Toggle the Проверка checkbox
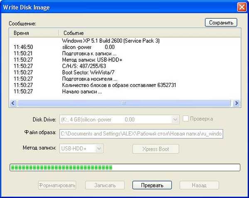The image size is (249, 198). 186,119
